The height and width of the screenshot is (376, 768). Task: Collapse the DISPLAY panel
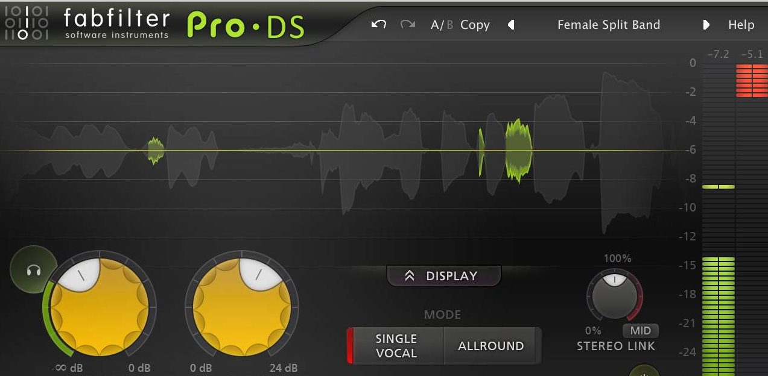click(444, 276)
